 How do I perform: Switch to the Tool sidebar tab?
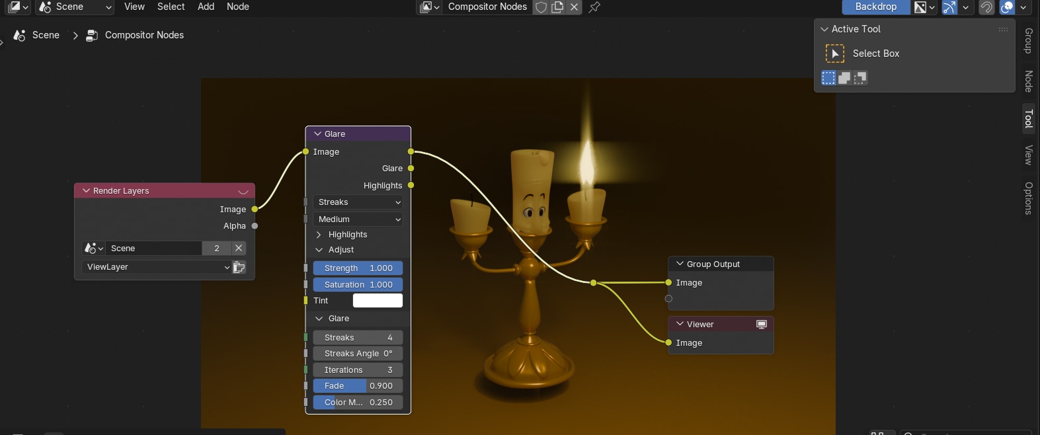tap(1029, 119)
